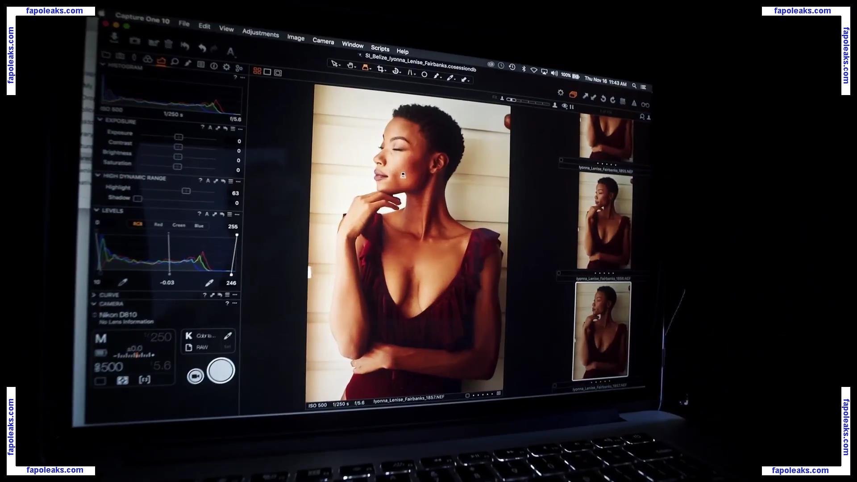857x482 pixels.
Task: Rotate image left using counterclockwise icon
Action: [603, 98]
